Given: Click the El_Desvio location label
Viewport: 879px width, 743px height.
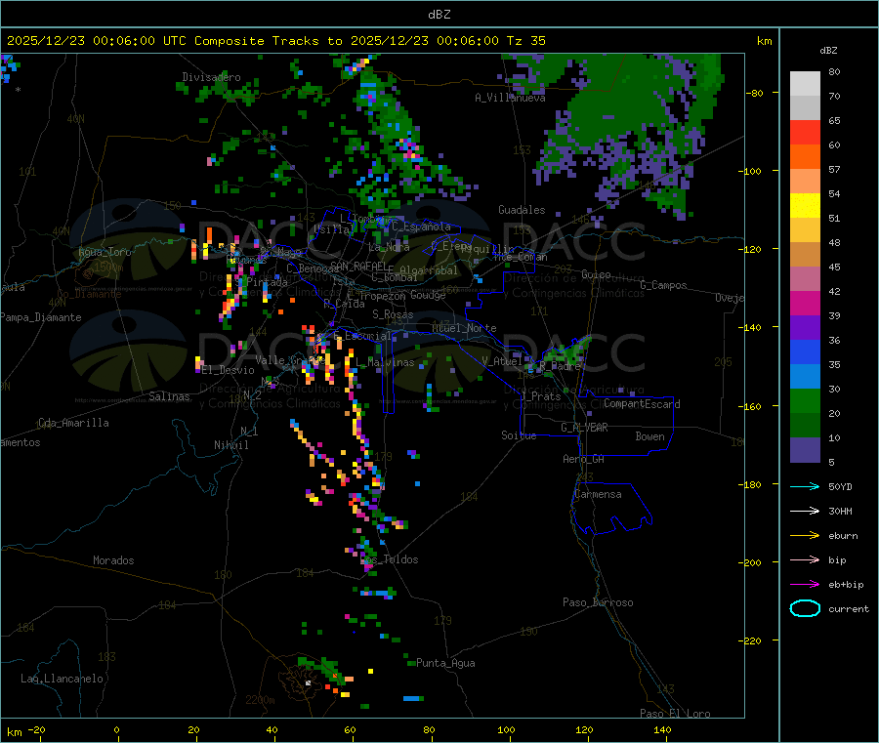Looking at the screenshot, I should (x=229, y=370).
